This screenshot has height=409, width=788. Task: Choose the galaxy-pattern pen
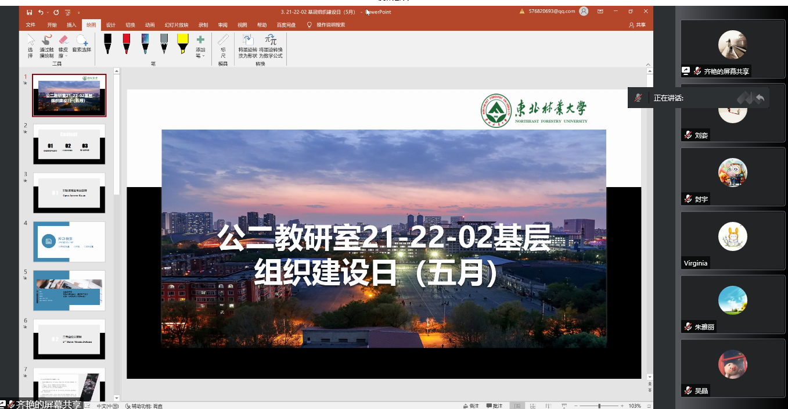pyautogui.click(x=145, y=44)
